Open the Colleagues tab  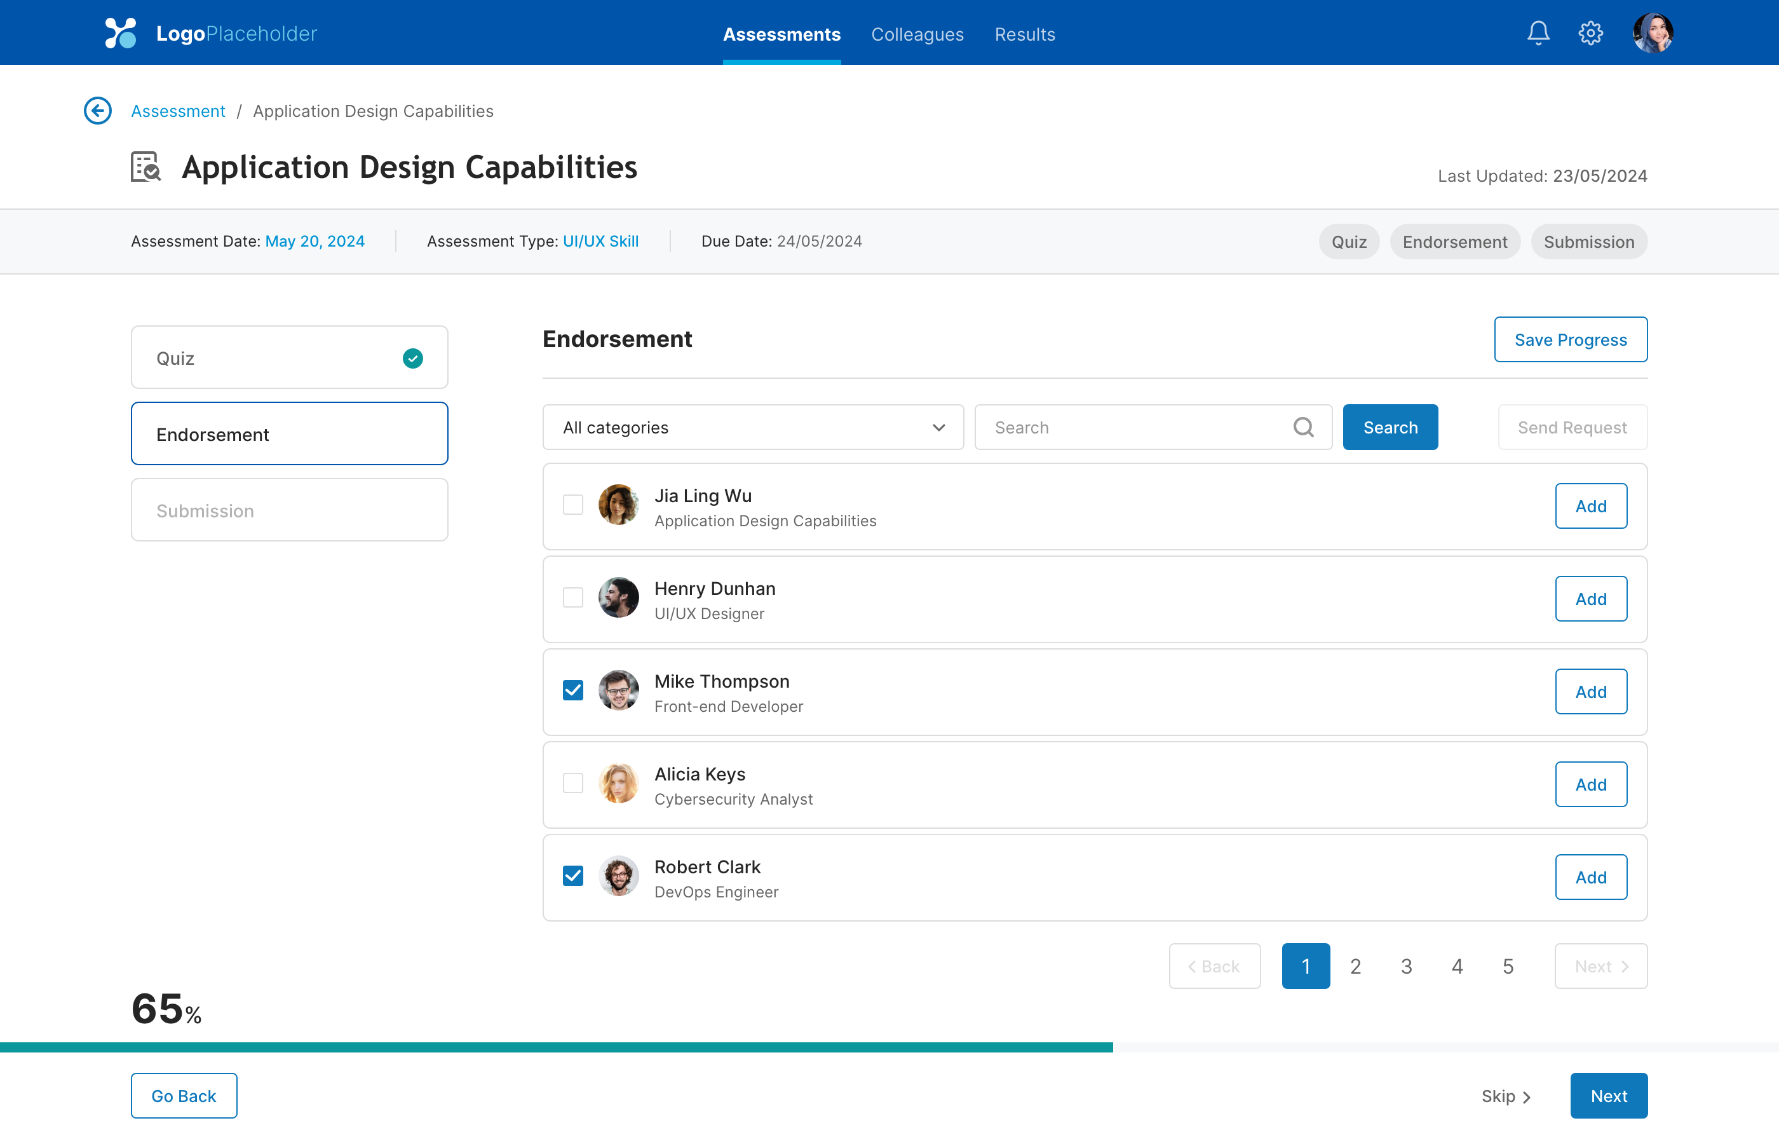917,34
